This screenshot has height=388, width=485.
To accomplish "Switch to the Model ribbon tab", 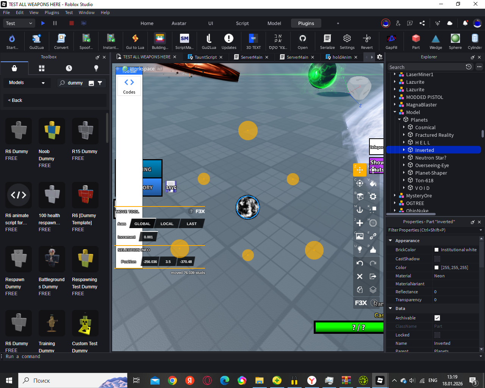I will [x=274, y=23].
